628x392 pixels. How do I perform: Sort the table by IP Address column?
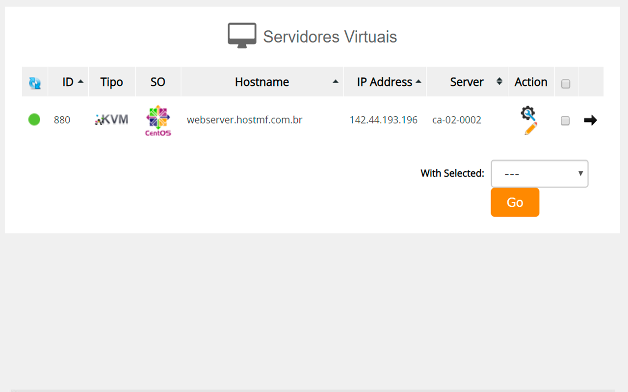(x=385, y=82)
